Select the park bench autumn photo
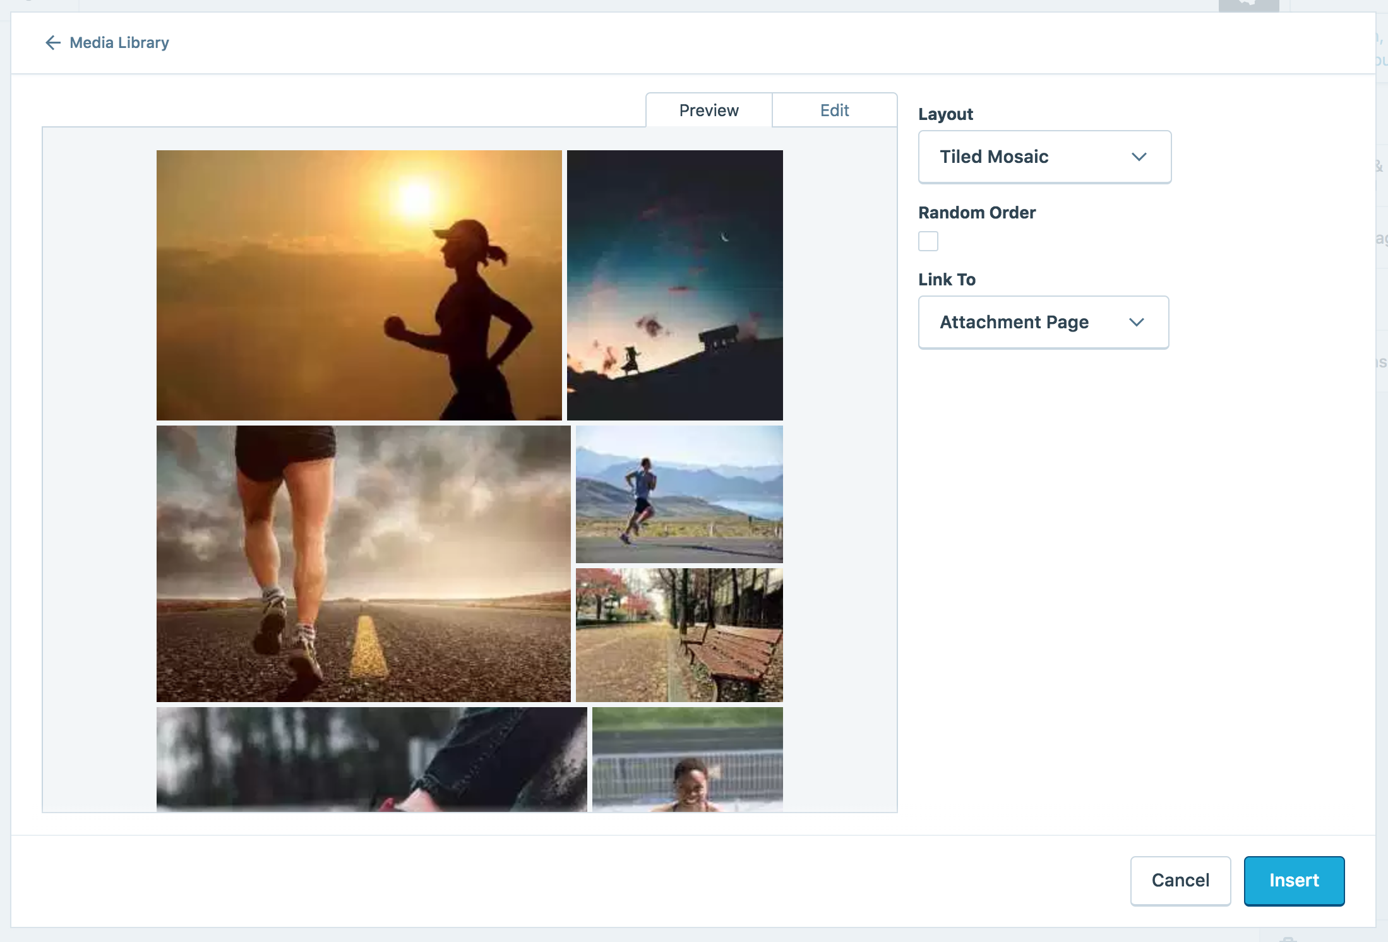Screen dimensions: 1388x942 [679, 635]
